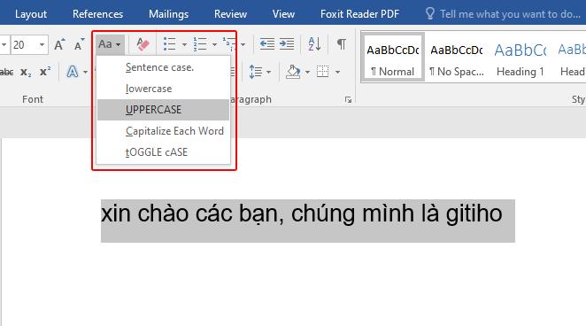
Task: Open the Mailings ribbon tab
Action: [168, 14]
